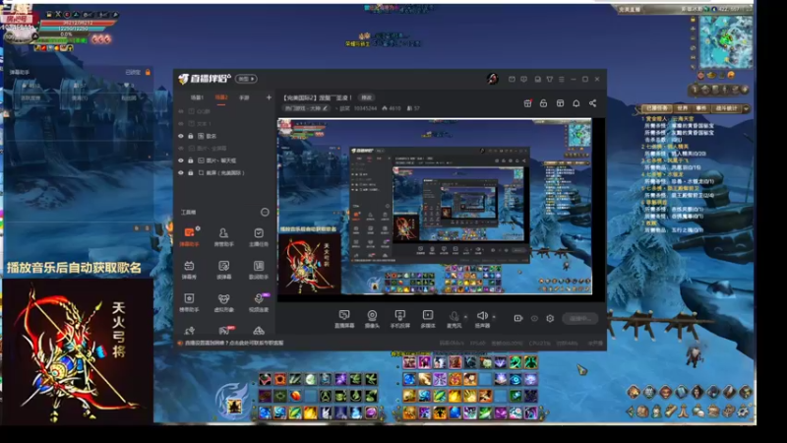
Task: Add a 摄像头 camera source
Action: click(372, 318)
